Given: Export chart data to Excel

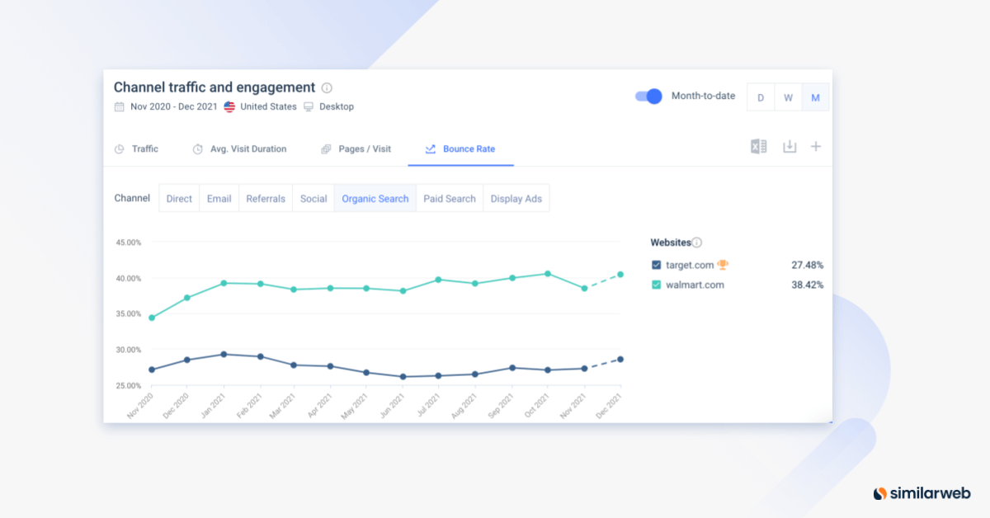Looking at the screenshot, I should 758,145.
